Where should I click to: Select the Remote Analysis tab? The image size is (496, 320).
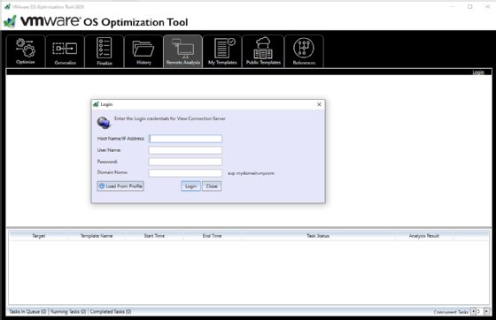(182, 51)
